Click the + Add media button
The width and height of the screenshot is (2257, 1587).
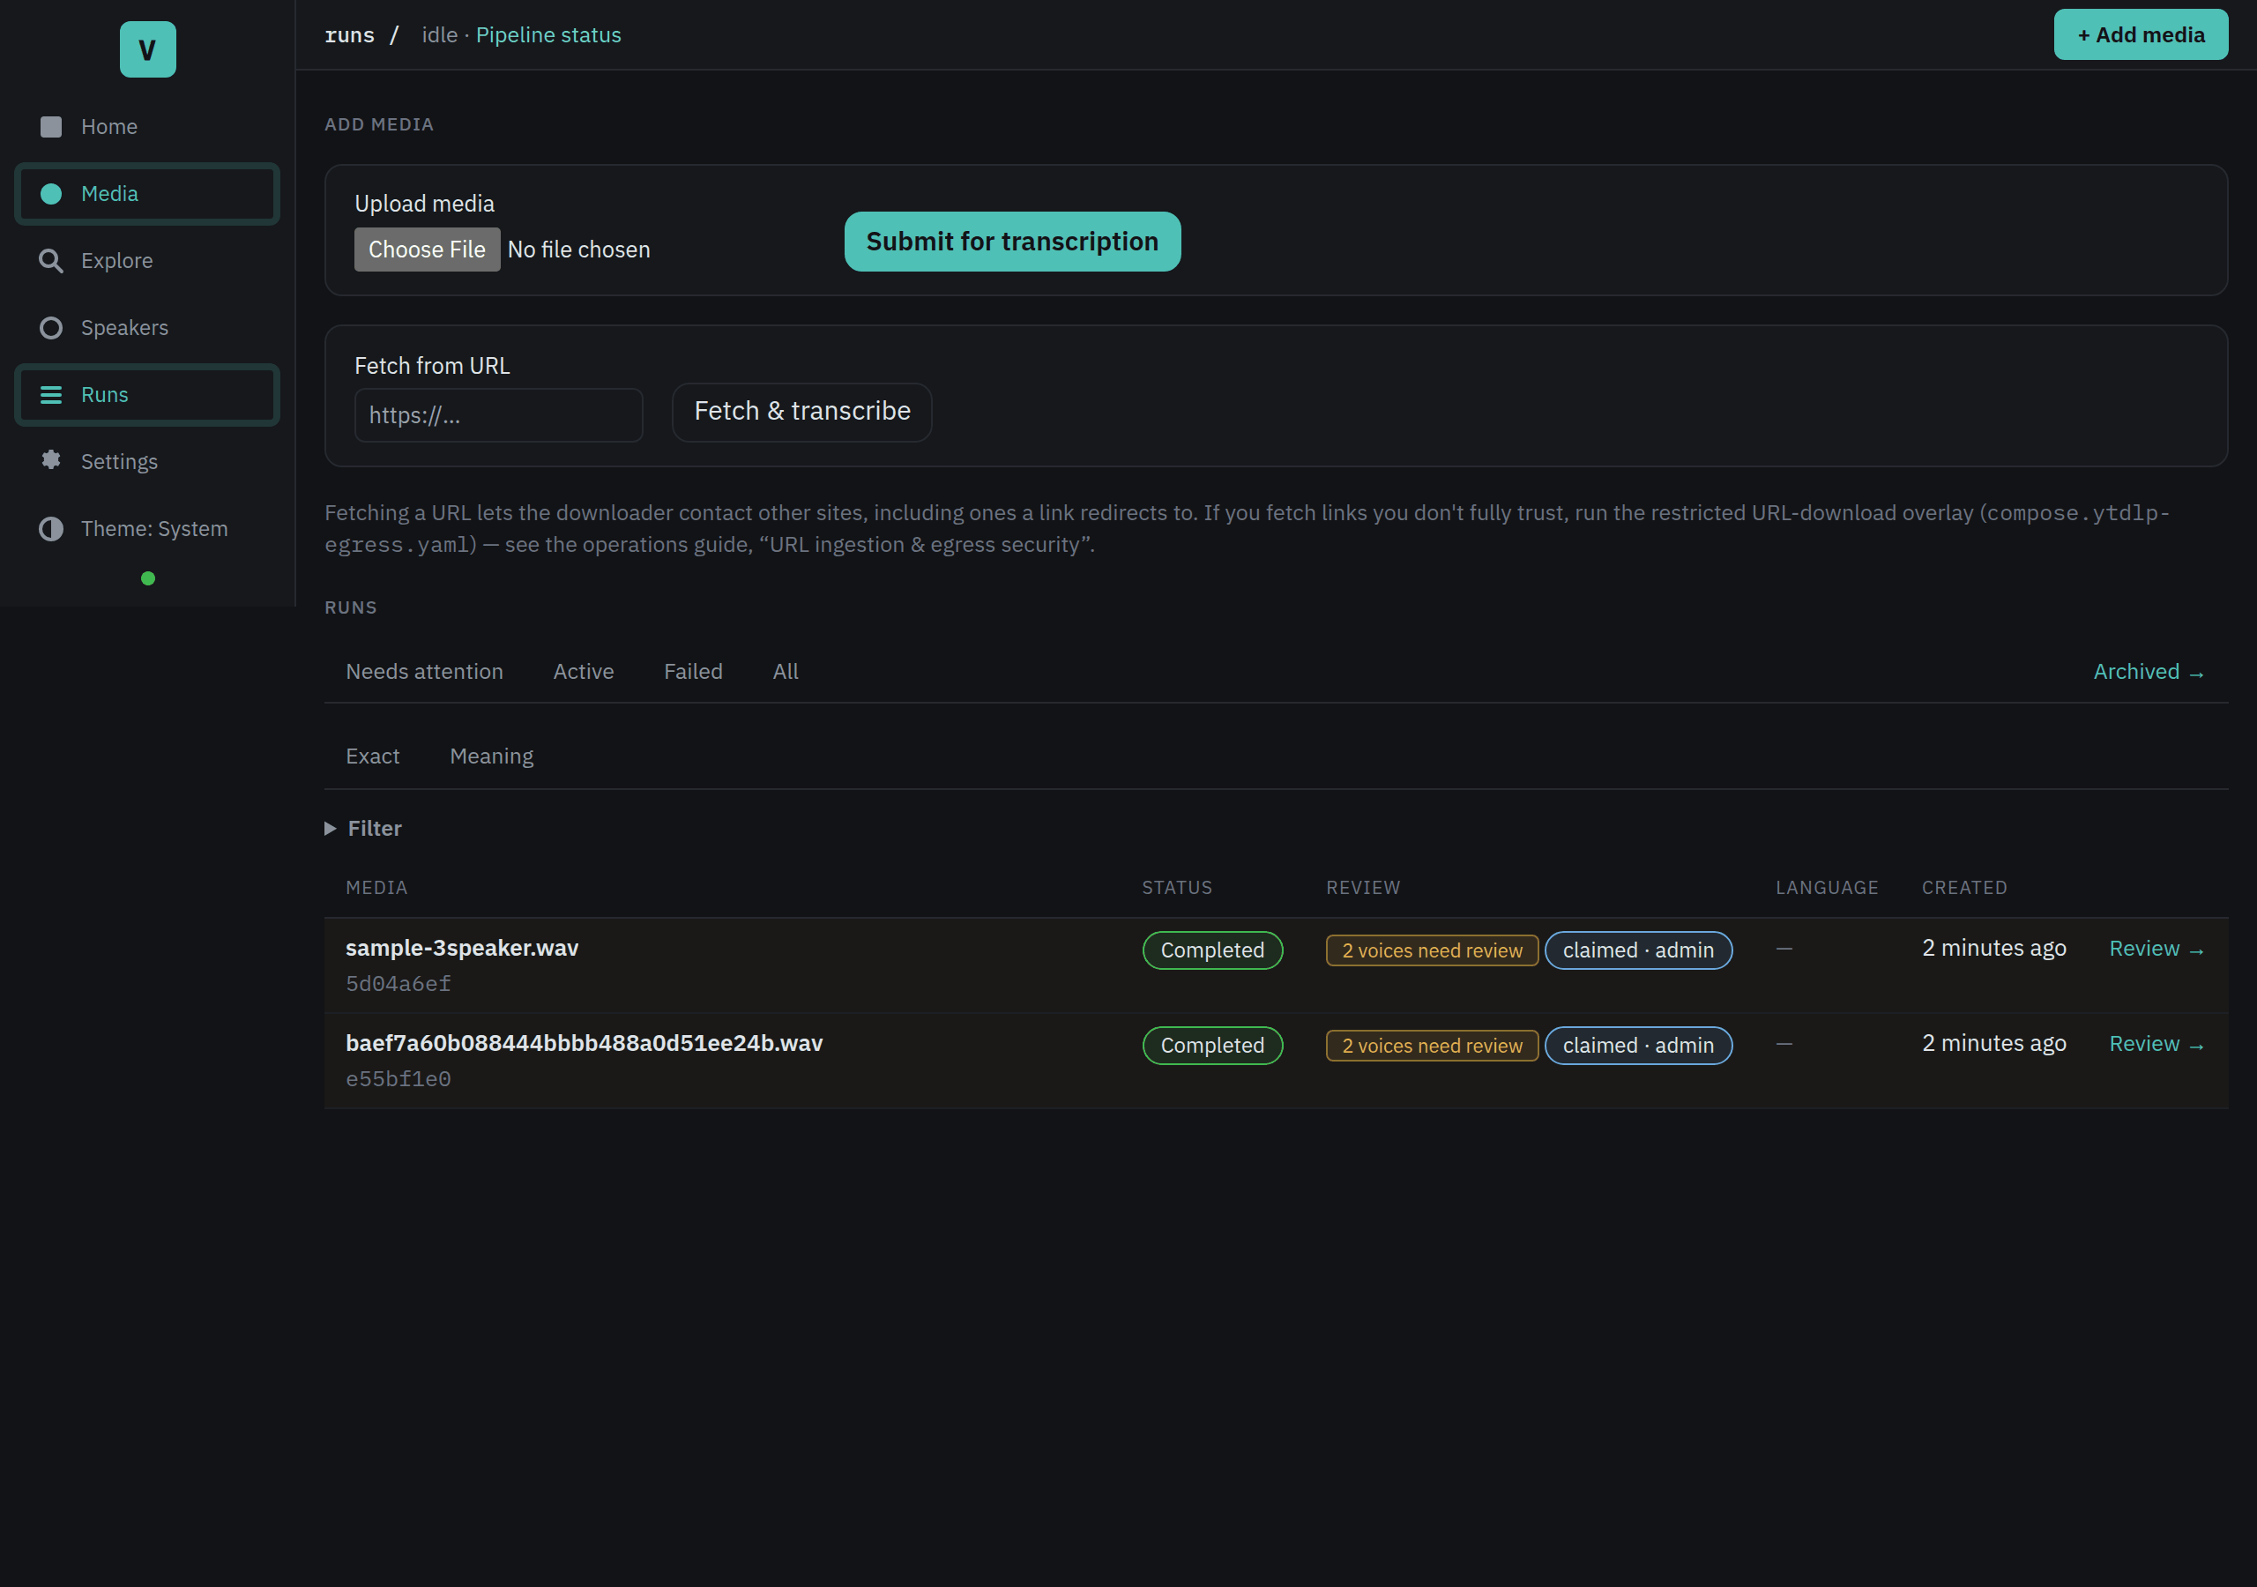2140,34
